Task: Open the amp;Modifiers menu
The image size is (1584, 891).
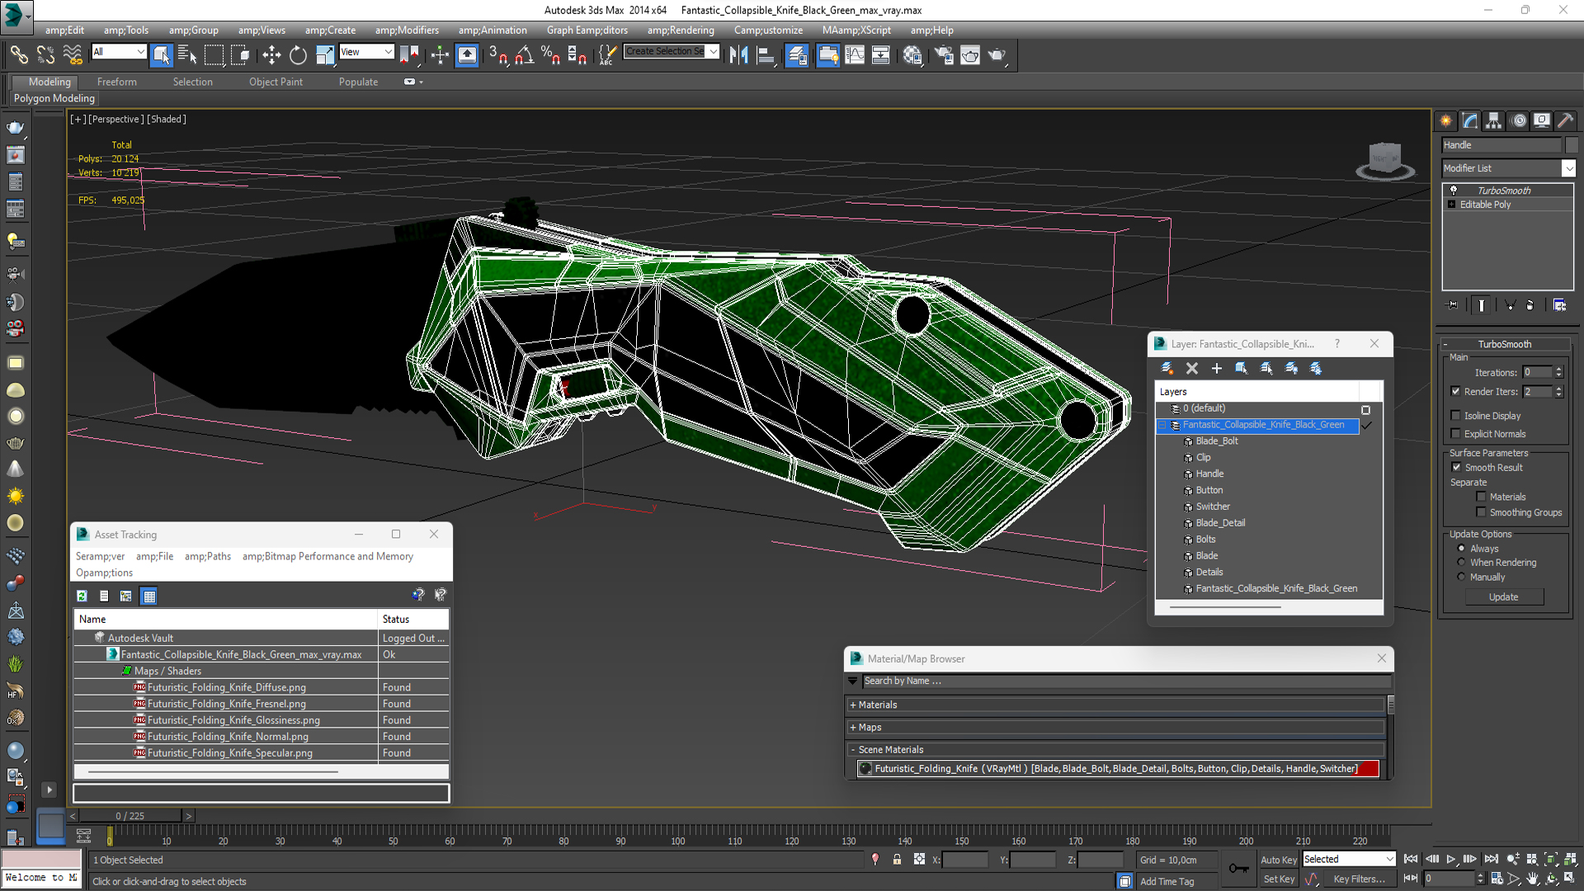Action: (407, 30)
